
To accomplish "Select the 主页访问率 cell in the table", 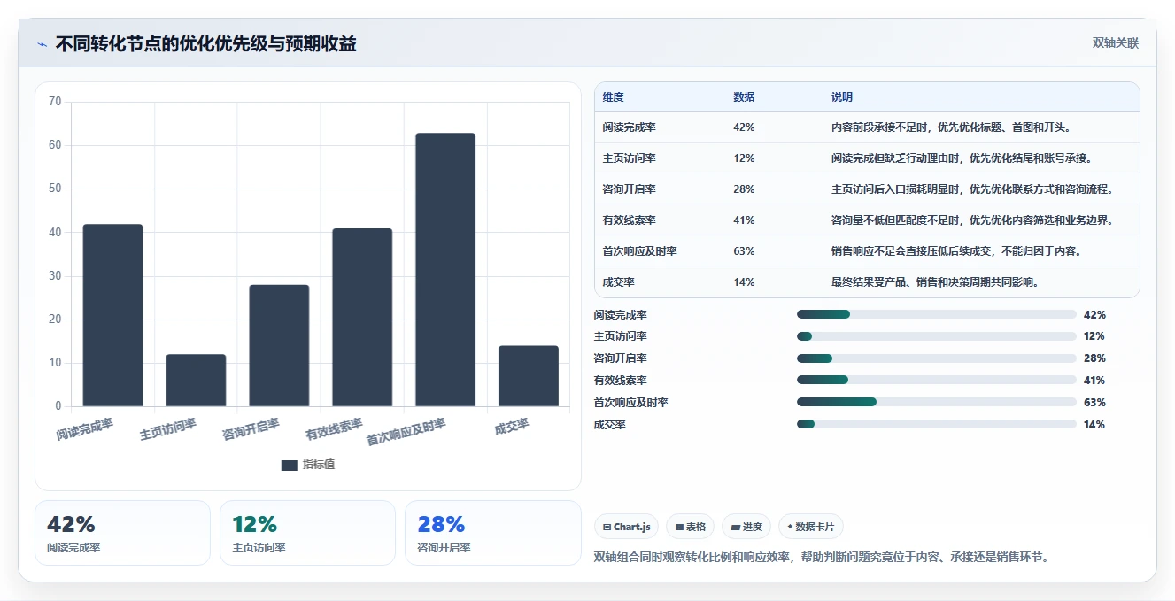I will pyautogui.click(x=629, y=158).
